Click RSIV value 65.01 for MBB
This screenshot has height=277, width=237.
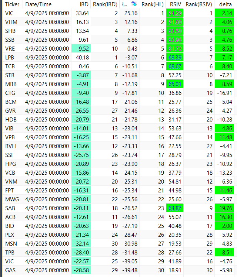(x=175, y=84)
